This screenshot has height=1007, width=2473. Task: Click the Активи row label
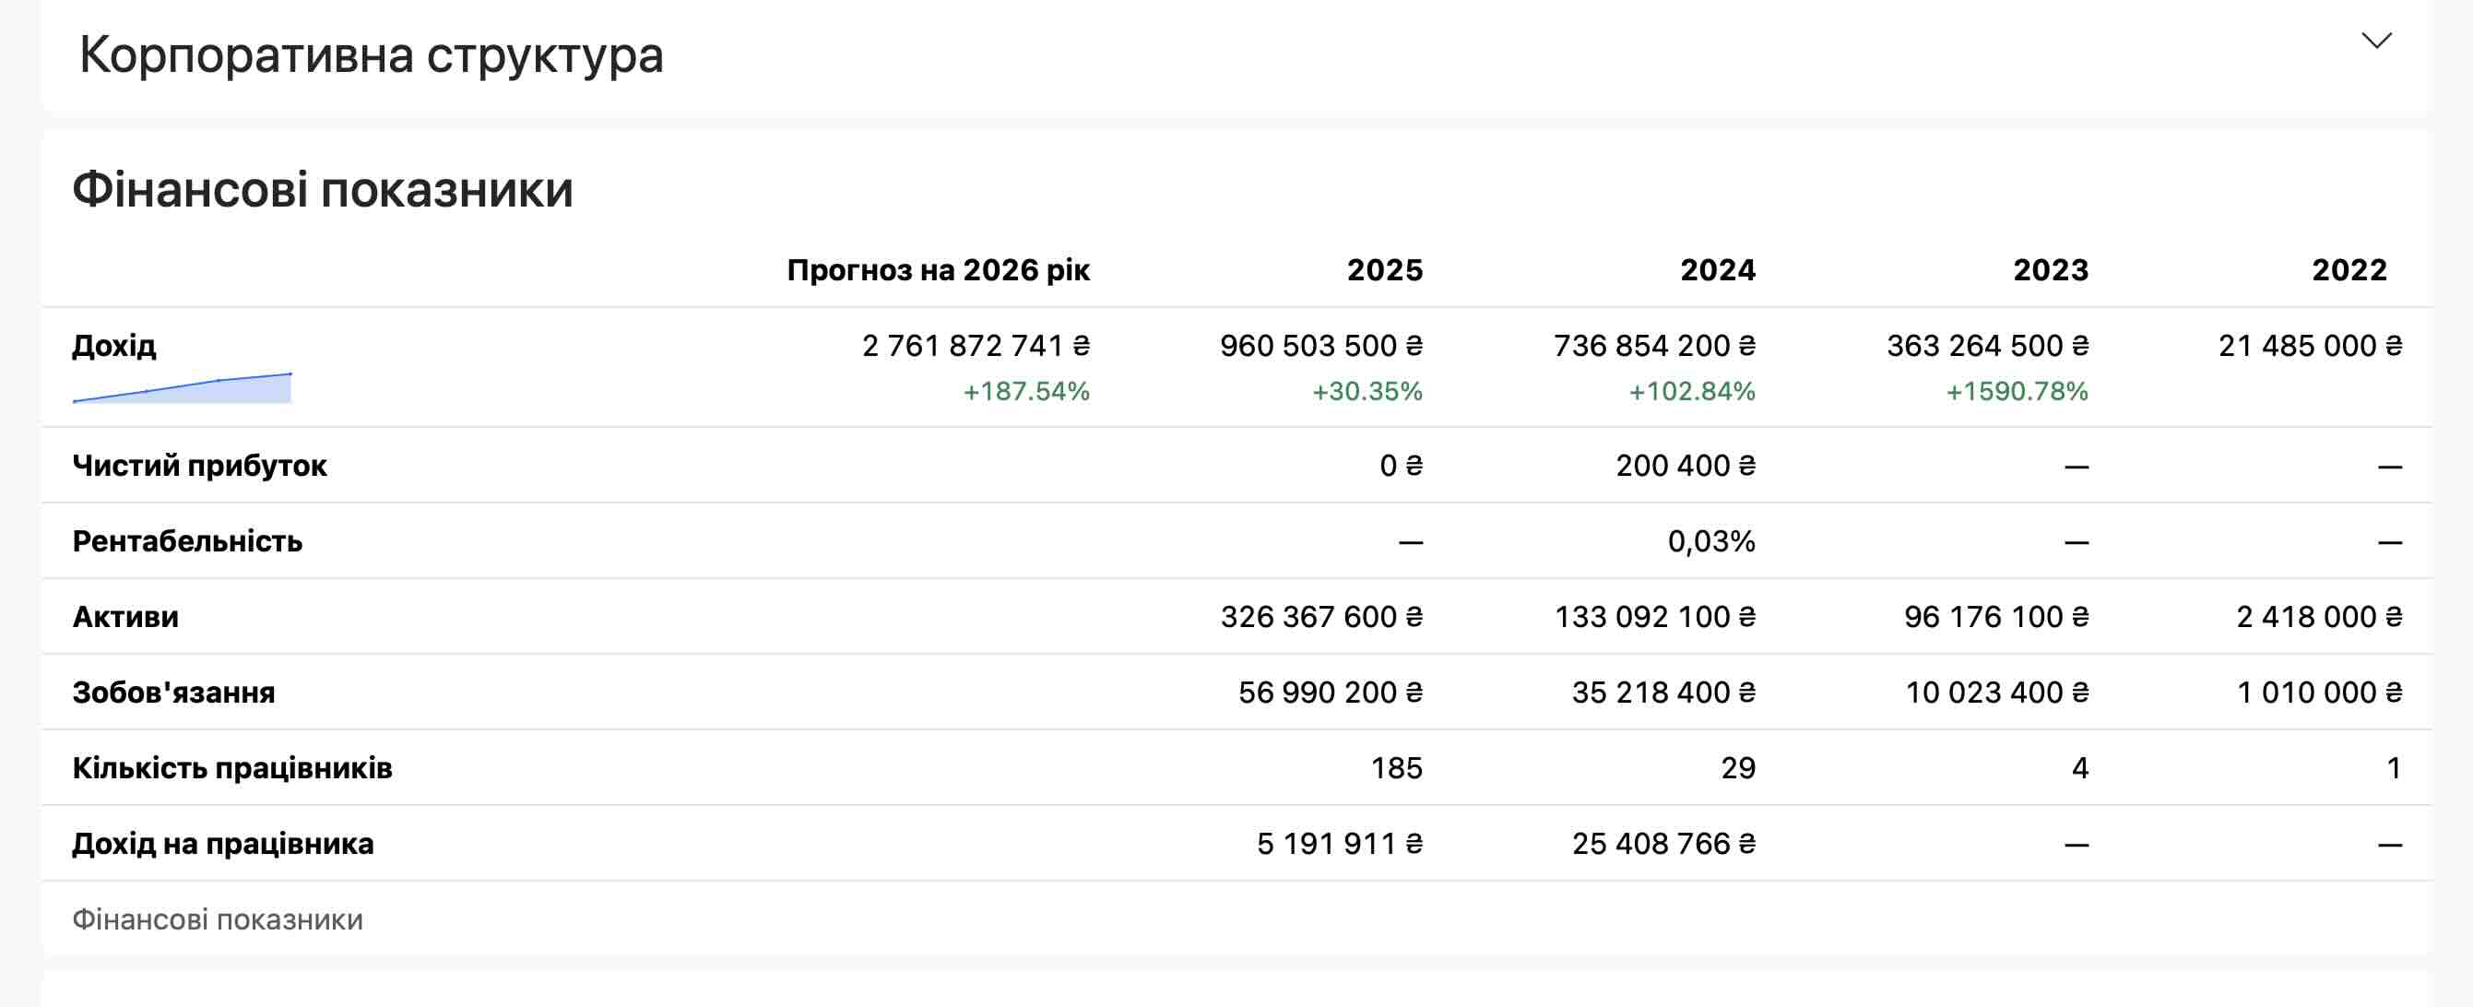[x=125, y=616]
